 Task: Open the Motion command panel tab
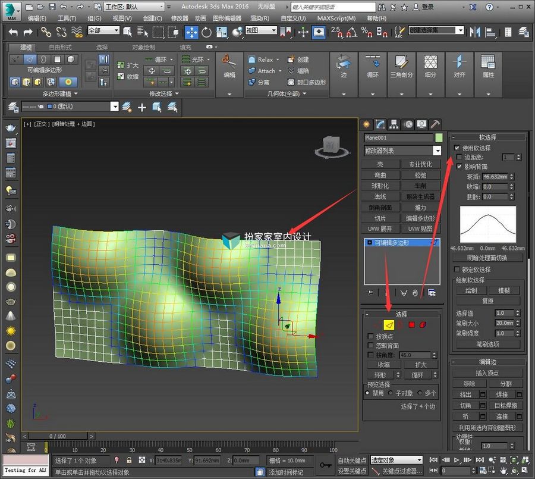[408, 124]
